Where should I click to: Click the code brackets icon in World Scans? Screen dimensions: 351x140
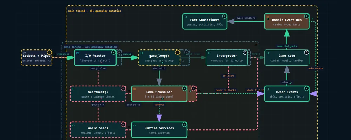coord(73,125)
